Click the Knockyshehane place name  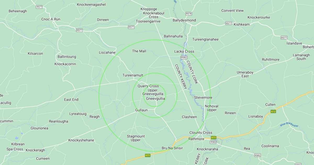tap(81, 140)
